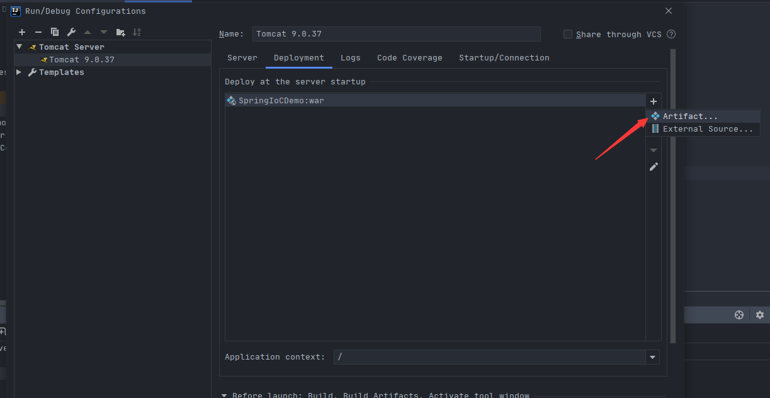Image resolution: width=770 pixels, height=398 pixels.
Task: Open Application context dropdown arrow
Action: click(653, 357)
